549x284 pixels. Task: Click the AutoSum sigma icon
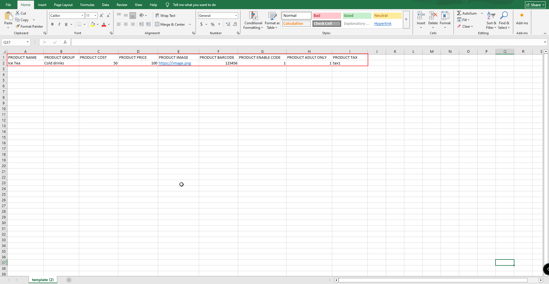point(459,13)
